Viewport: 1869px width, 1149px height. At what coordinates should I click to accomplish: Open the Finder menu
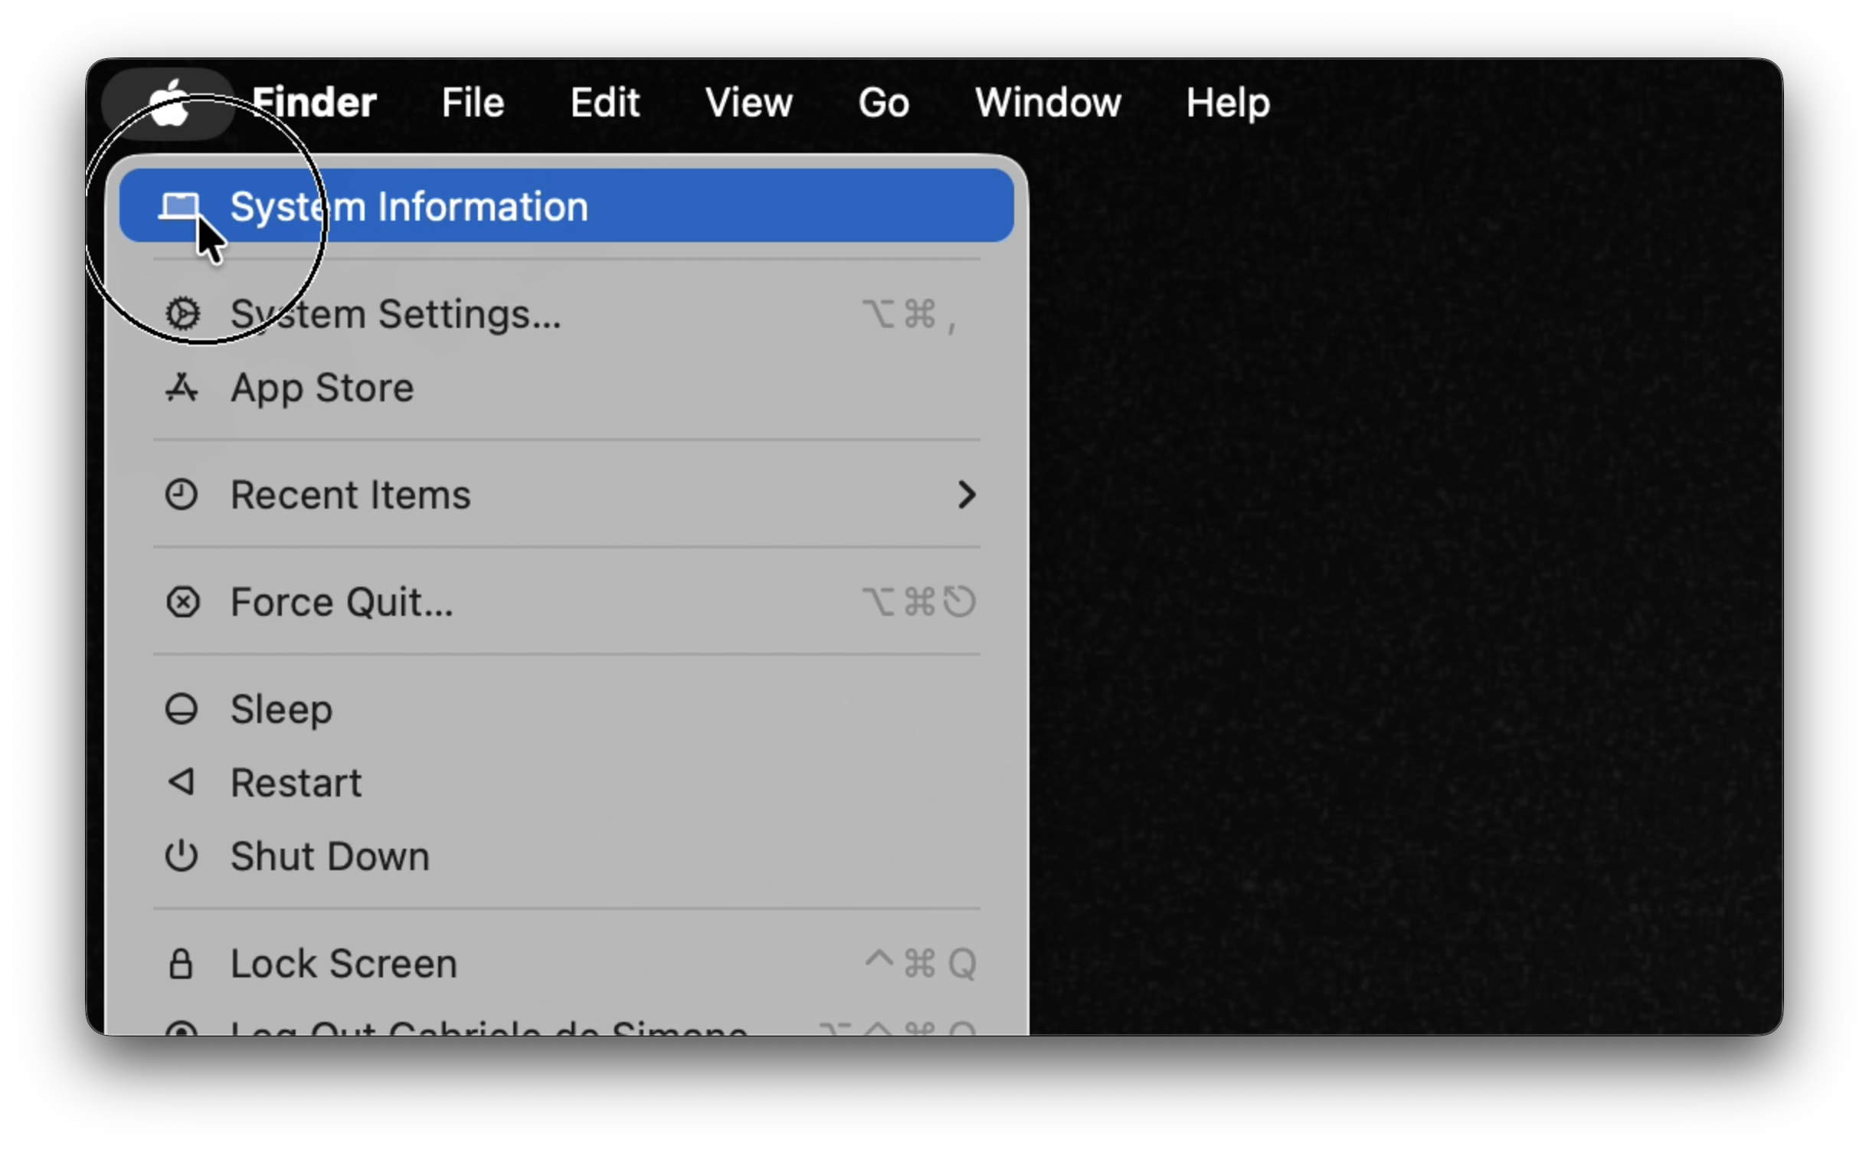[x=314, y=103]
